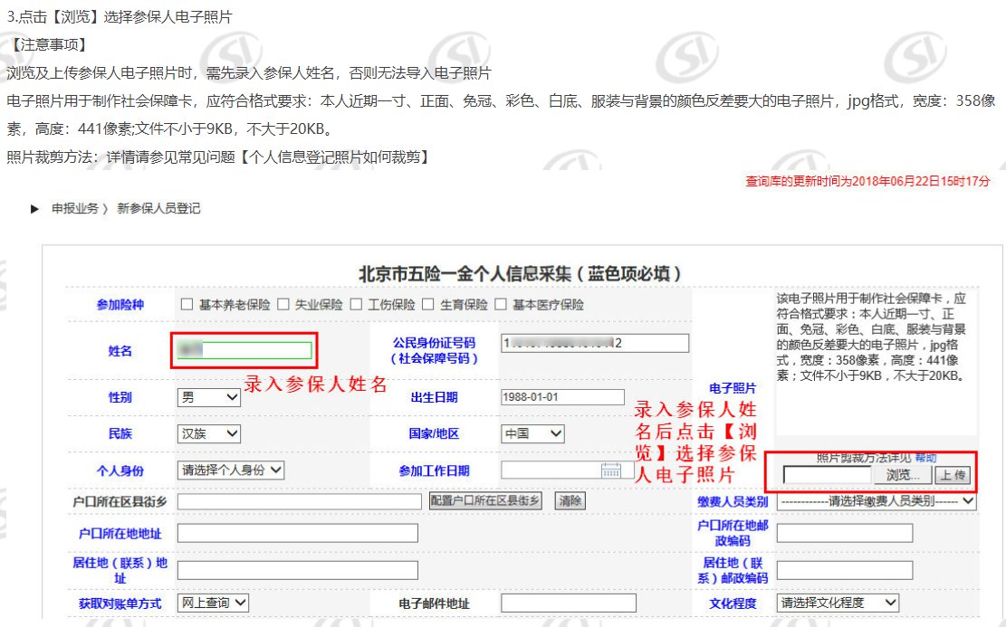The image size is (1006, 627).
Task: Focus the 姓名 input field
Action: click(244, 350)
